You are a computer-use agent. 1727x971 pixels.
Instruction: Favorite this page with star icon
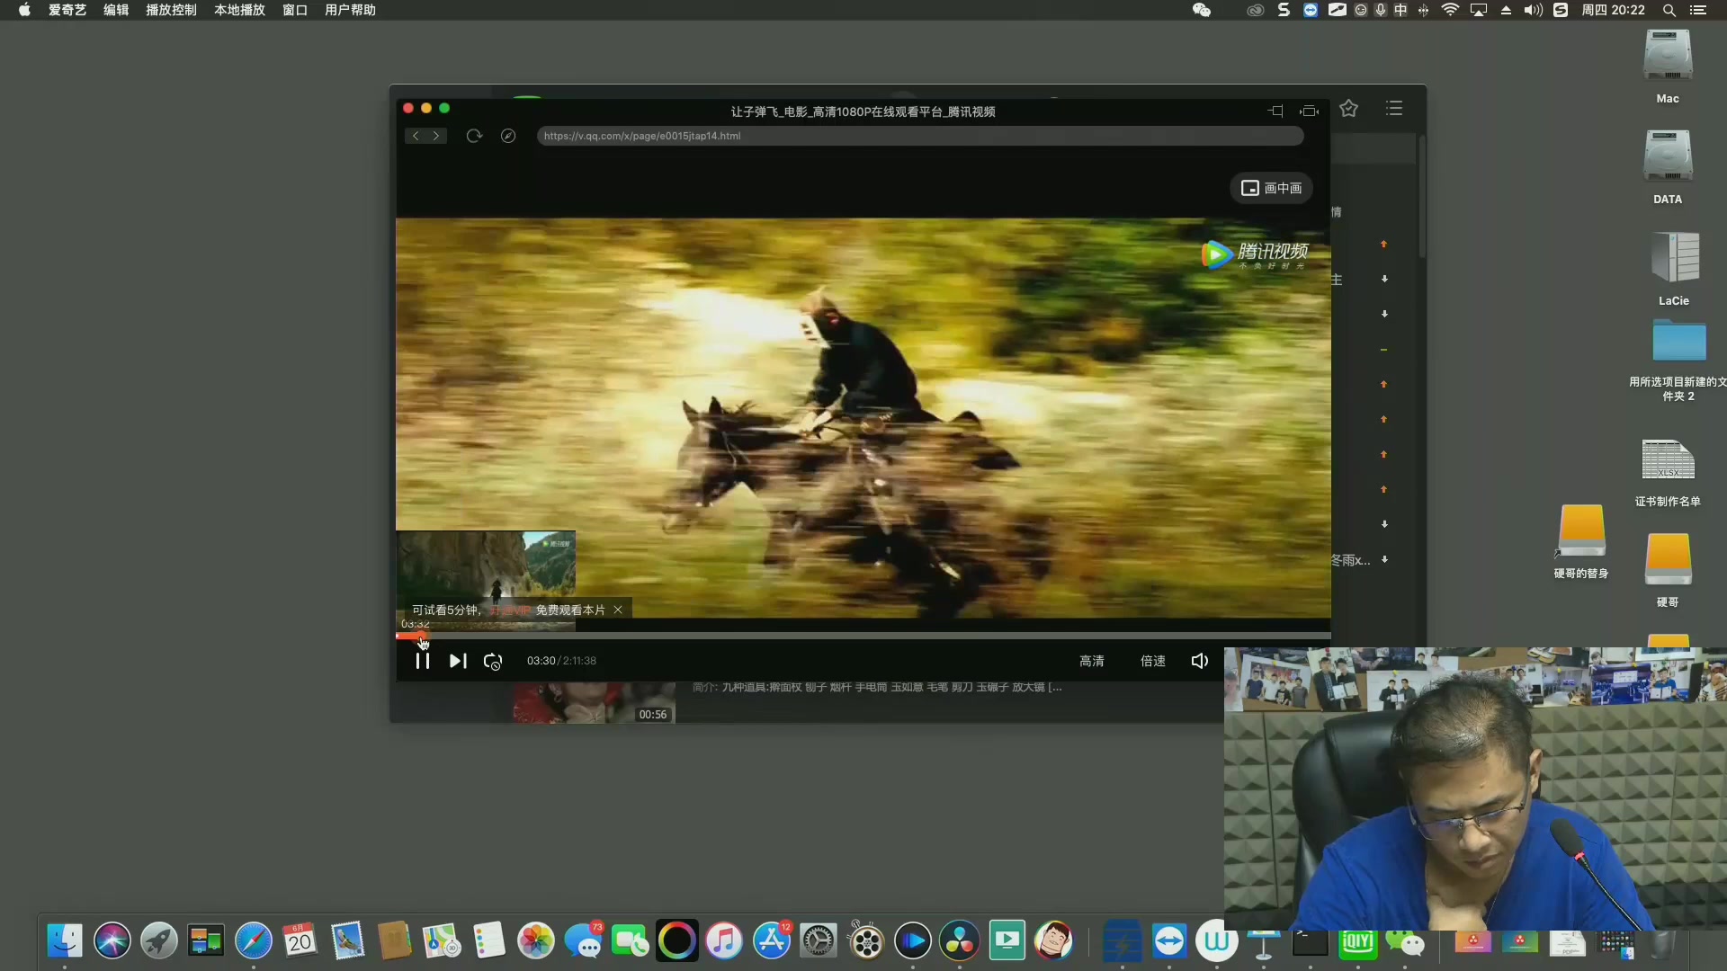click(x=1348, y=109)
